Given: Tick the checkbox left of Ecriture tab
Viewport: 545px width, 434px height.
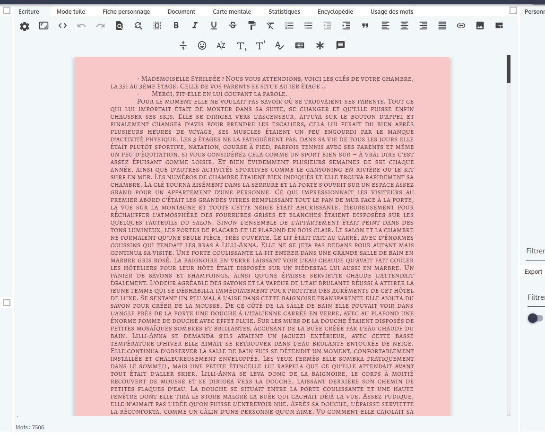Looking at the screenshot, I should click(x=7, y=10).
